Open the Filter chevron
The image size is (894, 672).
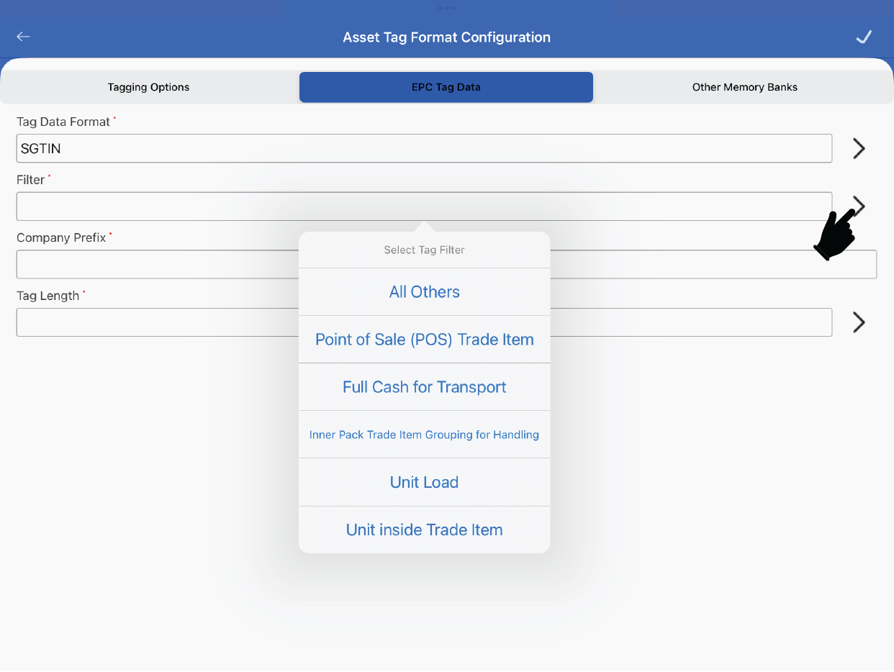tap(859, 206)
